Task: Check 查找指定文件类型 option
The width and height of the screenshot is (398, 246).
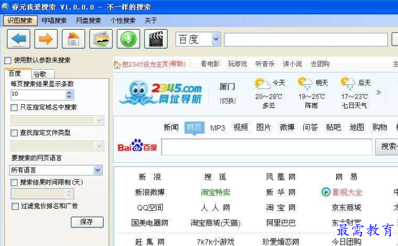Action: point(14,133)
